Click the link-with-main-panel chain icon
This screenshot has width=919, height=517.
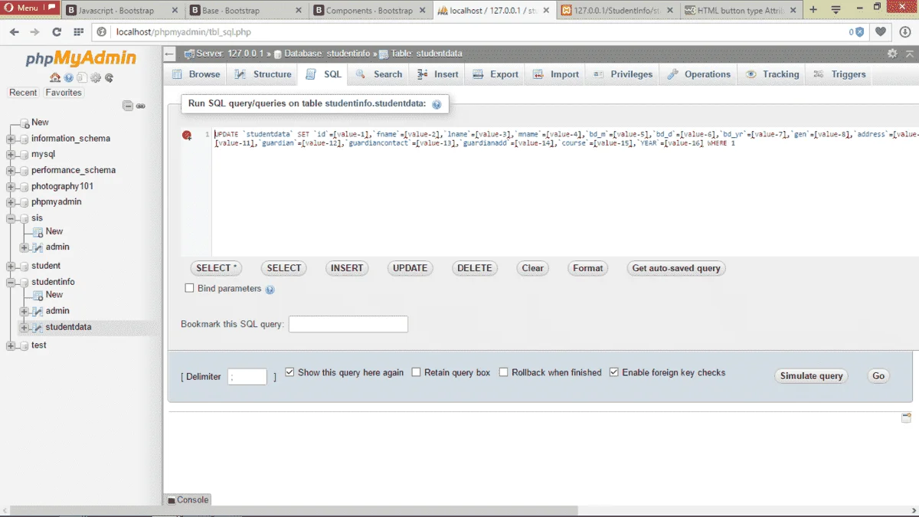[141, 106]
